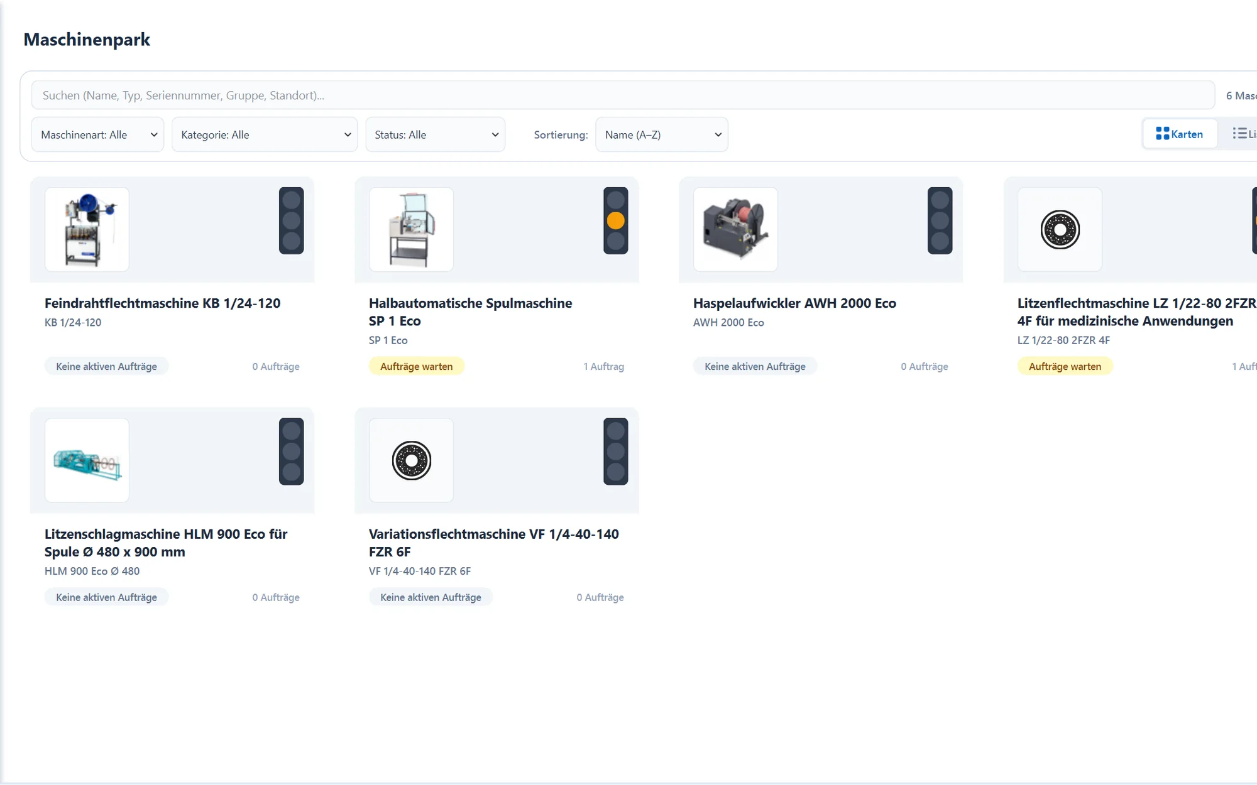Viewport: 1257px width, 785px height.
Task: Click the Maschinenpark page heading
Action: pos(87,40)
